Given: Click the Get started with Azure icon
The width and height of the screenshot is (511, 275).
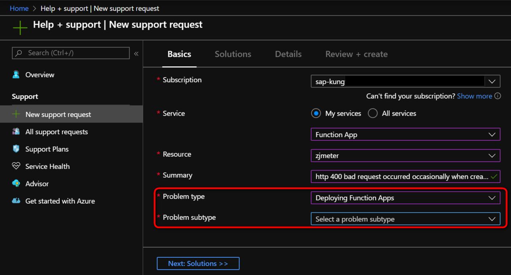Looking at the screenshot, I should [16, 200].
